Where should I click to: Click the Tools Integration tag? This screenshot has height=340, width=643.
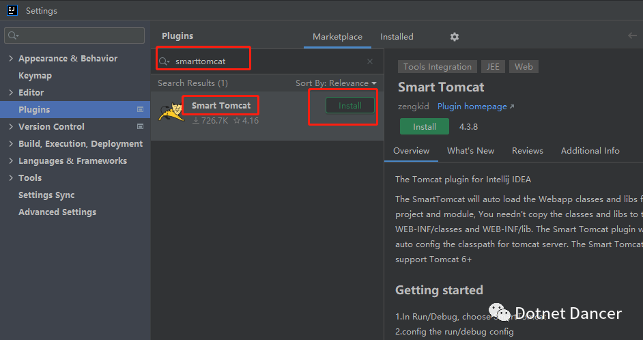point(437,67)
